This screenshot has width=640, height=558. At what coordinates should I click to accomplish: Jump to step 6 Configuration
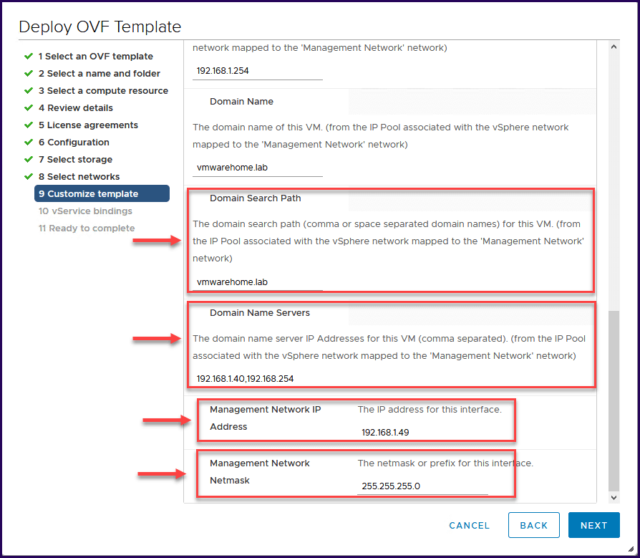tap(74, 142)
